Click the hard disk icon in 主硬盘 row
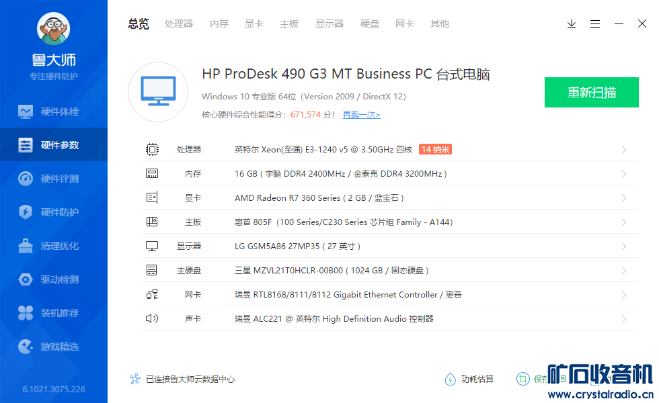The image size is (659, 403). click(152, 270)
